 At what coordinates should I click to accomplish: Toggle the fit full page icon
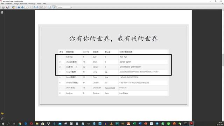tap(54, 7)
